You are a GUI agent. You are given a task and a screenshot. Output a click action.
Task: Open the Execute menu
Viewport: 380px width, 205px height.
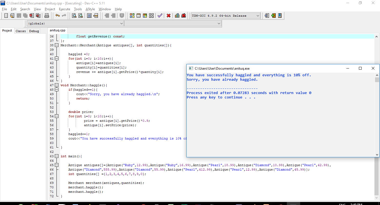tap(65, 9)
